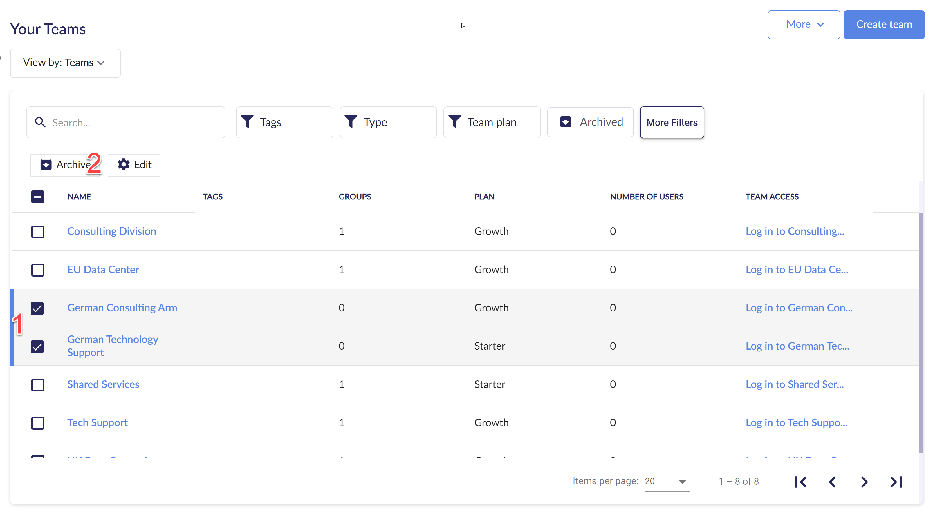Click the Type filter funnel icon
The image size is (933, 521).
[x=351, y=122]
